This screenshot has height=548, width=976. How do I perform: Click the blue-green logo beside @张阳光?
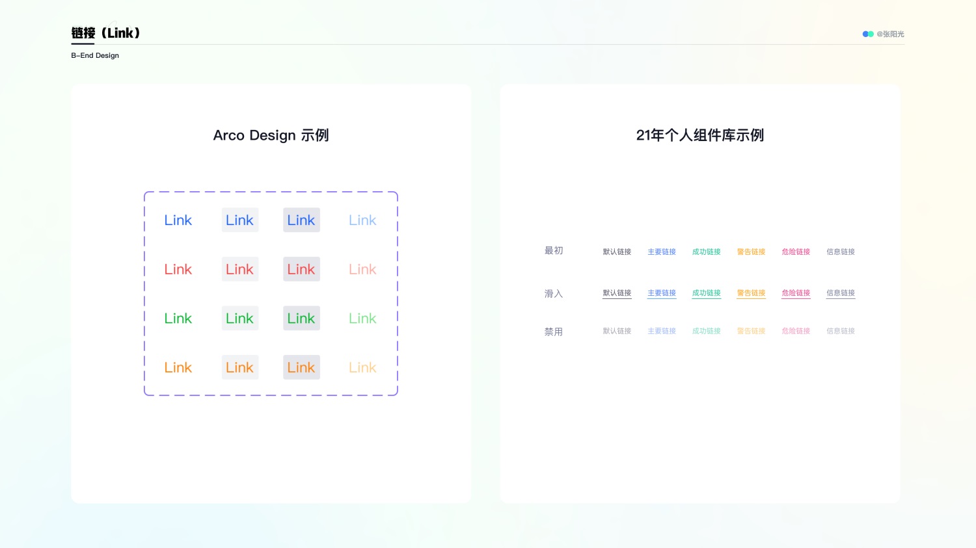click(868, 34)
